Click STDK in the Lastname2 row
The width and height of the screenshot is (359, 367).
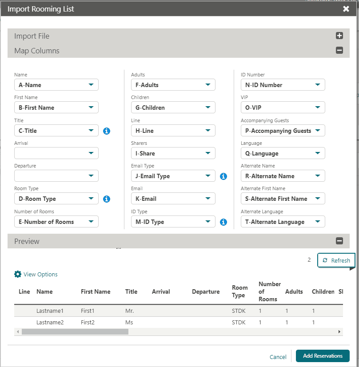(239, 322)
